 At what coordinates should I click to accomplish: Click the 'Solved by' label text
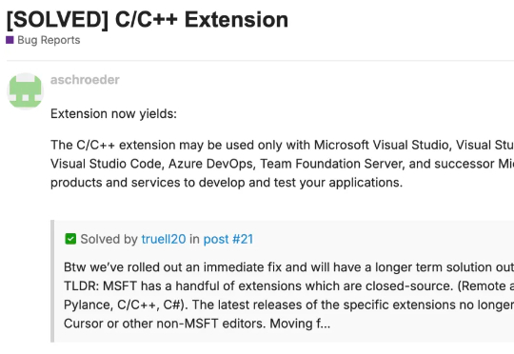[109, 239]
